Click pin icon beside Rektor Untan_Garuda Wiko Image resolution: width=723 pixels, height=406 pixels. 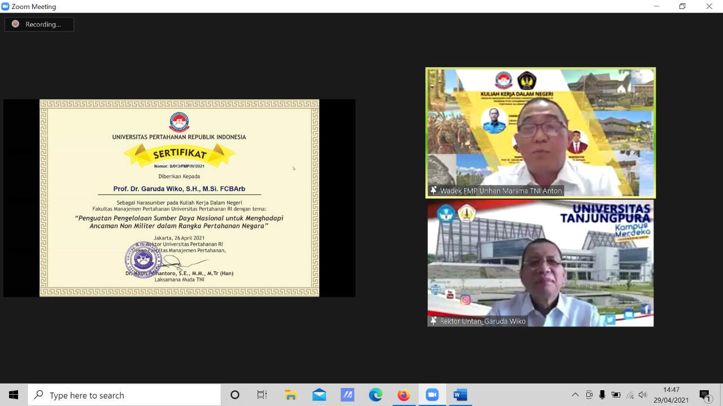point(434,321)
